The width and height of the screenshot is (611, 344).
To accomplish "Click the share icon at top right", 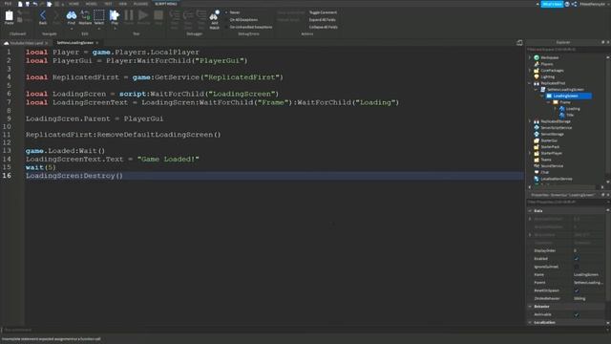I will tap(574, 4).
